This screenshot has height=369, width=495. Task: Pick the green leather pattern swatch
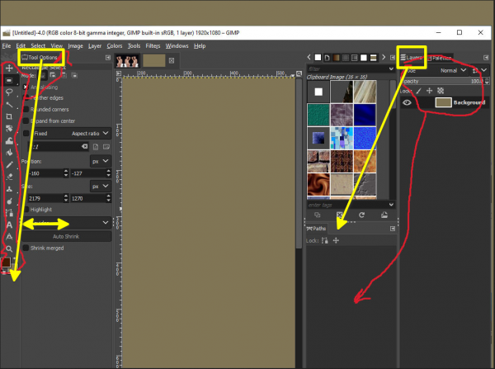[318, 115]
